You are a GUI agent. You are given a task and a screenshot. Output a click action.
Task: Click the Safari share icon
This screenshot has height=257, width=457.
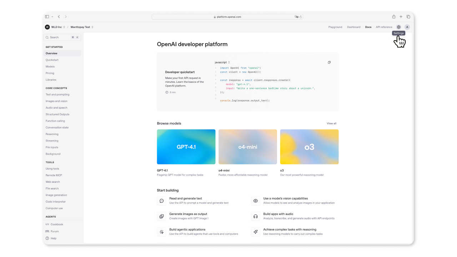point(394,17)
